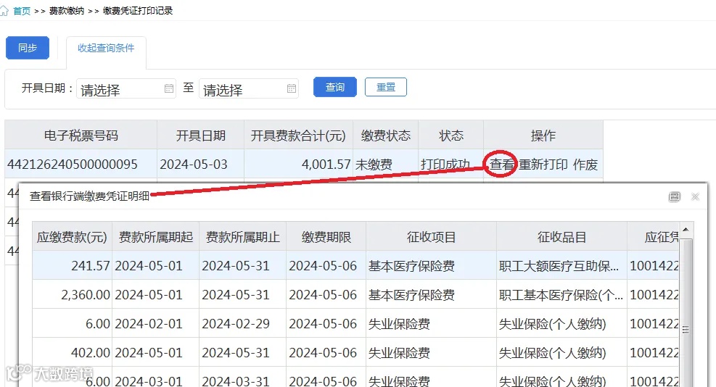Click the 征收项目 column header

(432, 237)
